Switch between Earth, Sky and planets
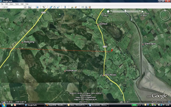171x107 pixels. coord(76,7)
